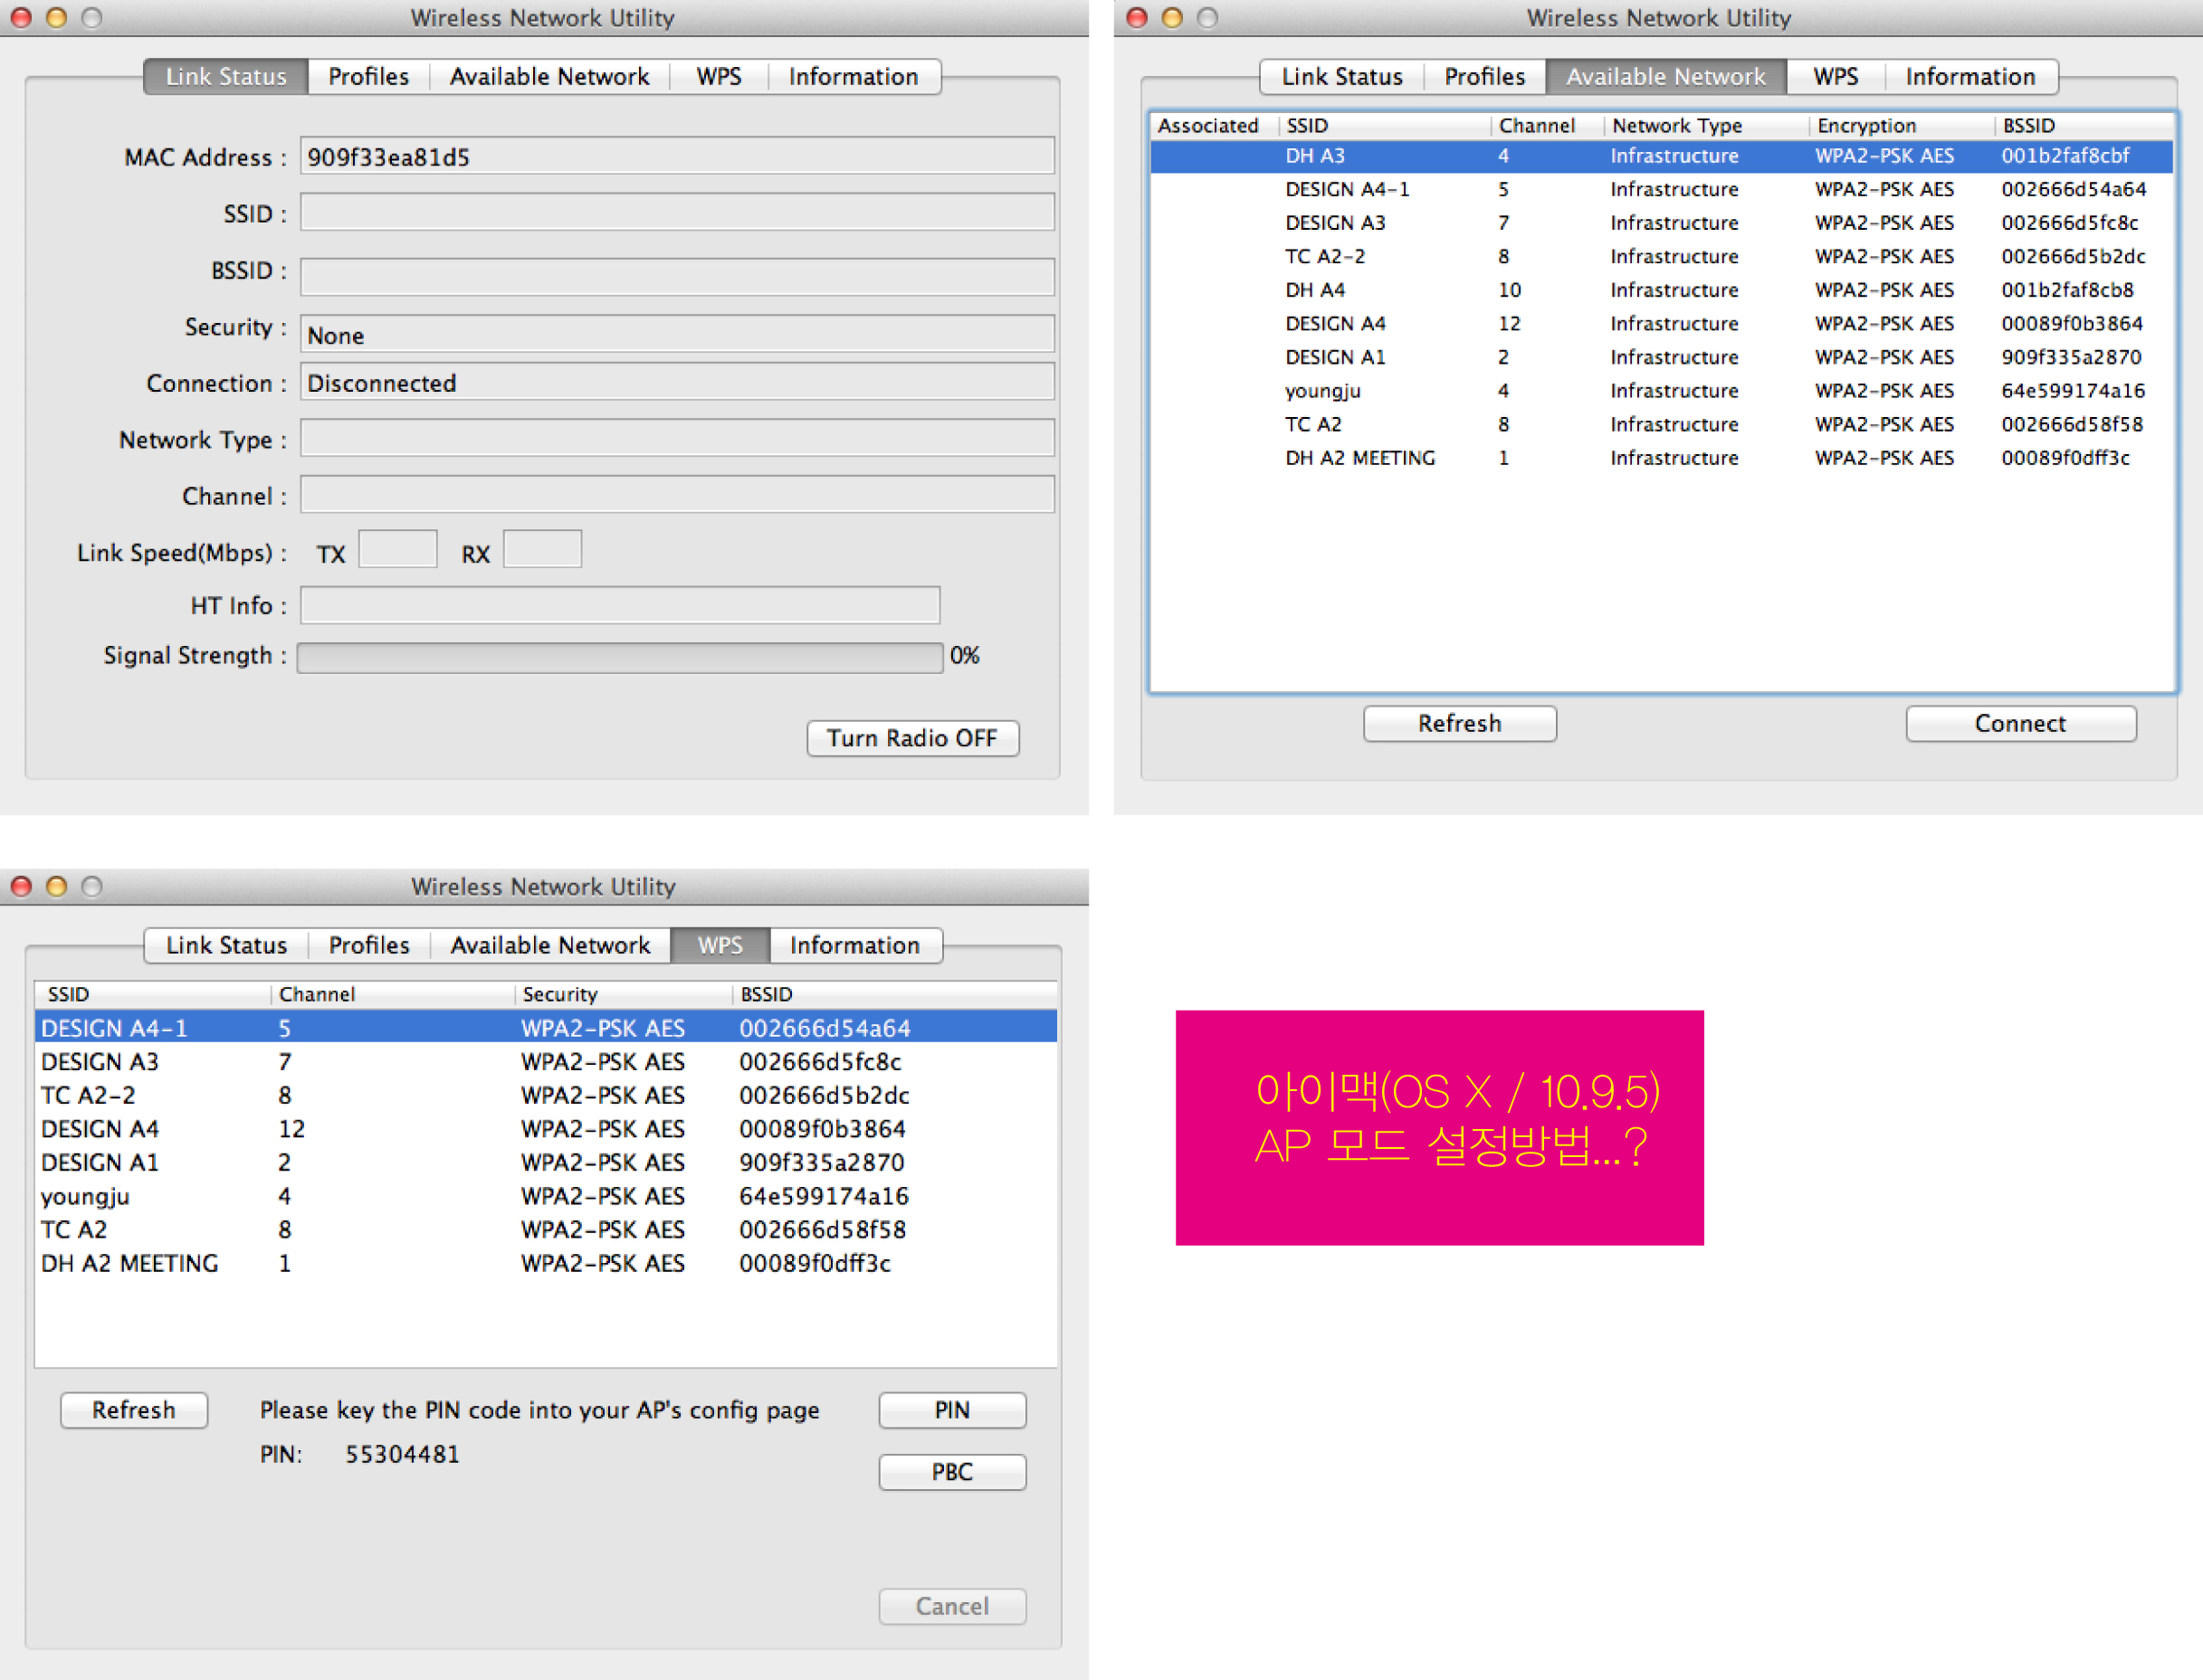Choose DH A2 MEETING in Available Network list
2203x1680 pixels.
1661,458
